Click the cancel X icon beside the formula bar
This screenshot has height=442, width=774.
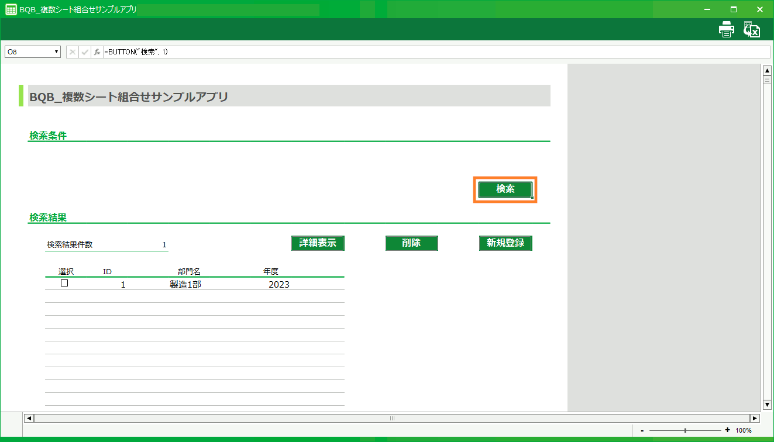[x=71, y=51]
